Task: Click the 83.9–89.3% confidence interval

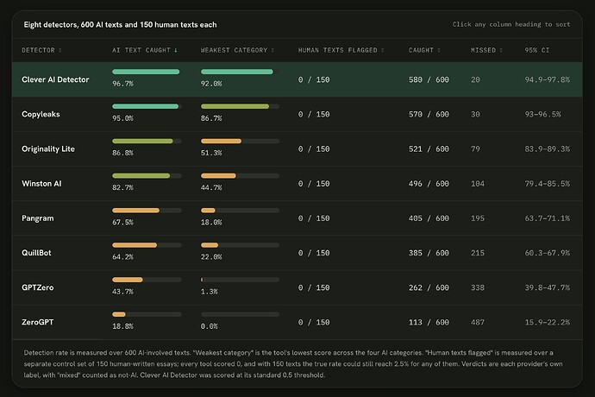Action: click(548, 149)
